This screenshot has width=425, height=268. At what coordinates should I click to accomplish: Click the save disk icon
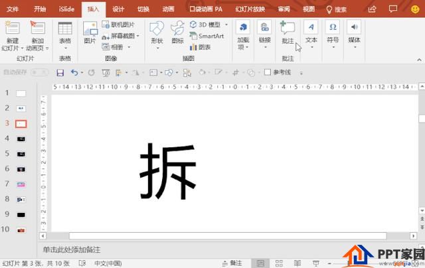pos(60,72)
